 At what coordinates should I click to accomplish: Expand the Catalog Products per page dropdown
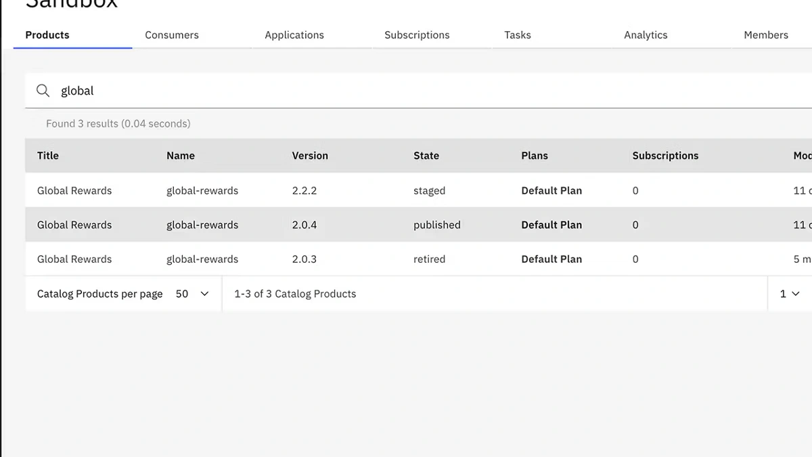coord(192,294)
